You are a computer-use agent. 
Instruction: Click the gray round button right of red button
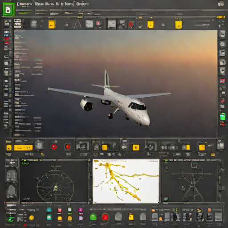(118, 217)
